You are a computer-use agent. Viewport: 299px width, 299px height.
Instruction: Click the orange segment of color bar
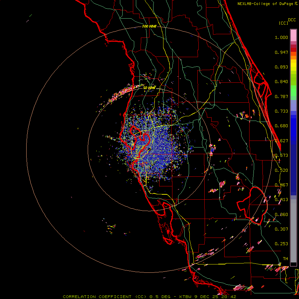click(293, 56)
